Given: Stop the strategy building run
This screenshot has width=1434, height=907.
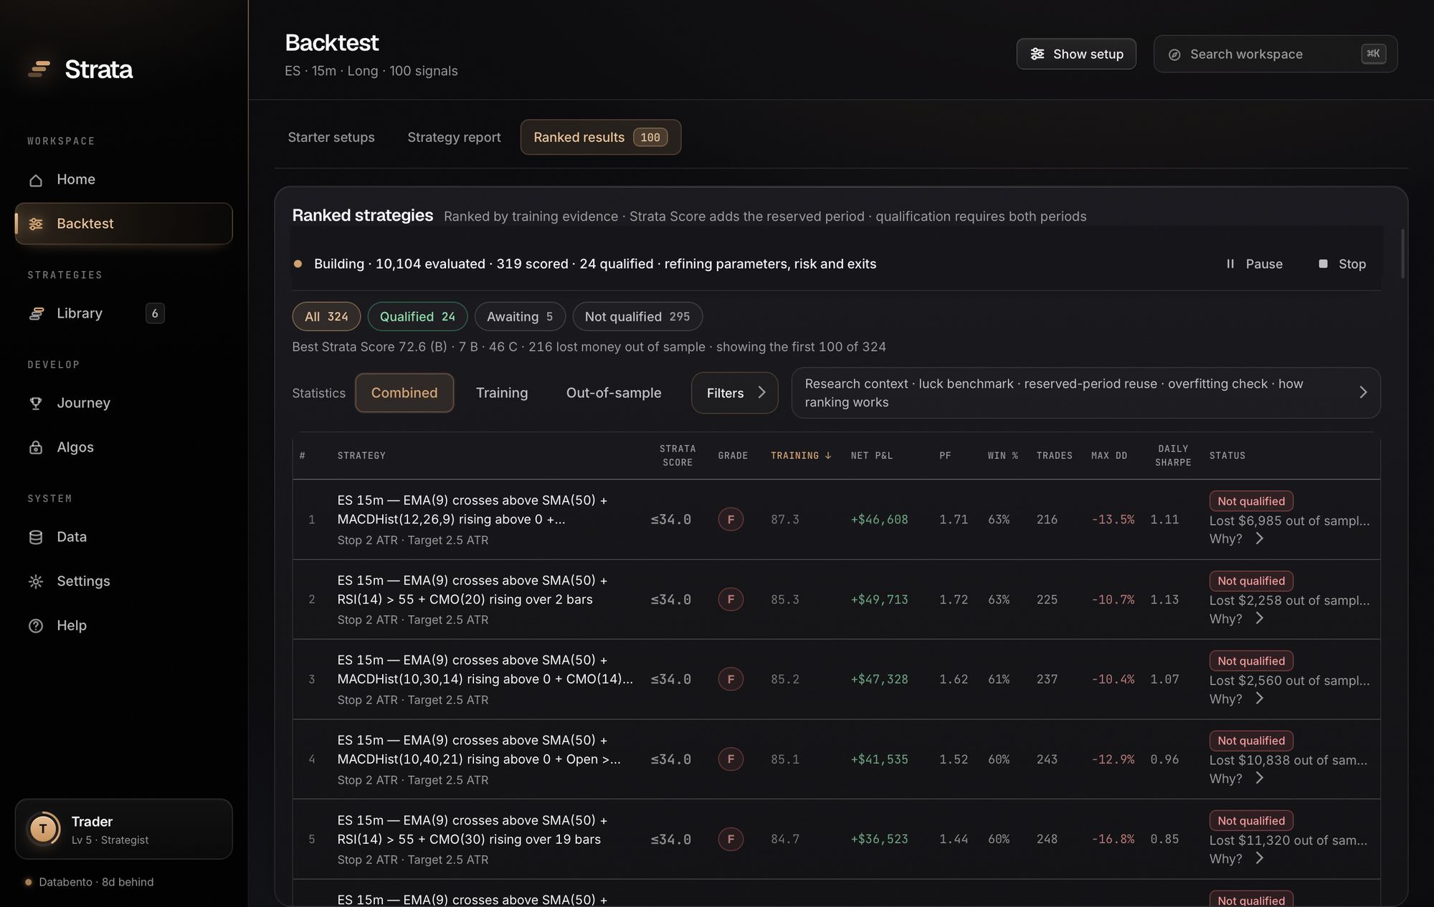Looking at the screenshot, I should tap(1343, 264).
